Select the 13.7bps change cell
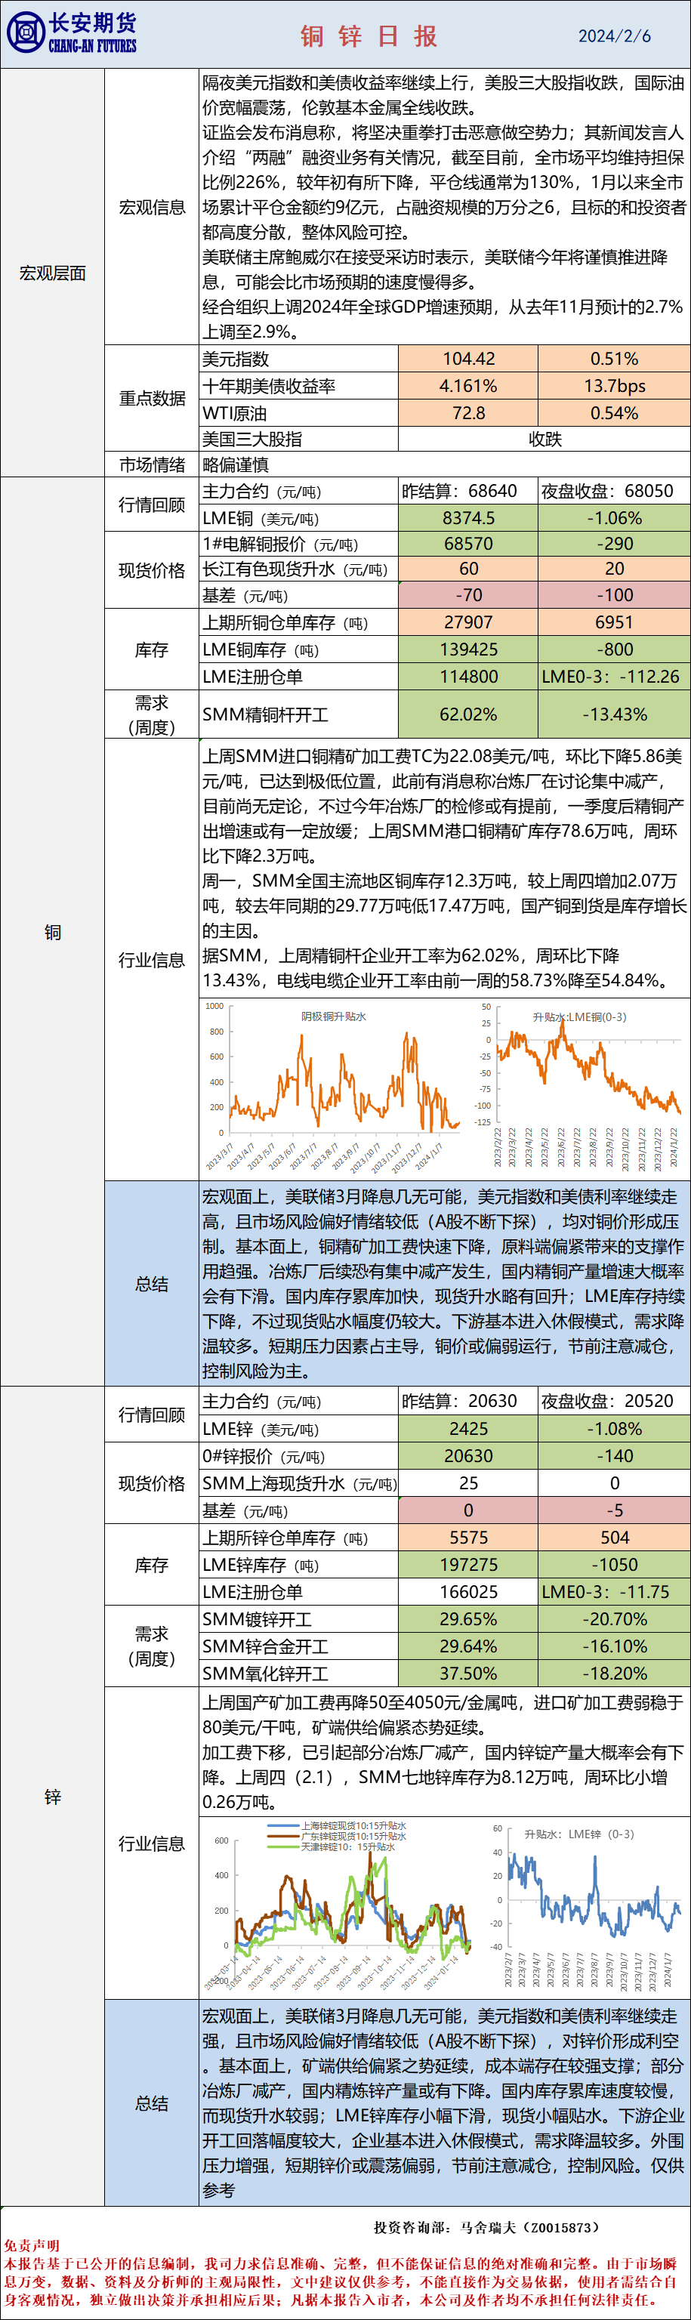The image size is (691, 2320). point(615,385)
